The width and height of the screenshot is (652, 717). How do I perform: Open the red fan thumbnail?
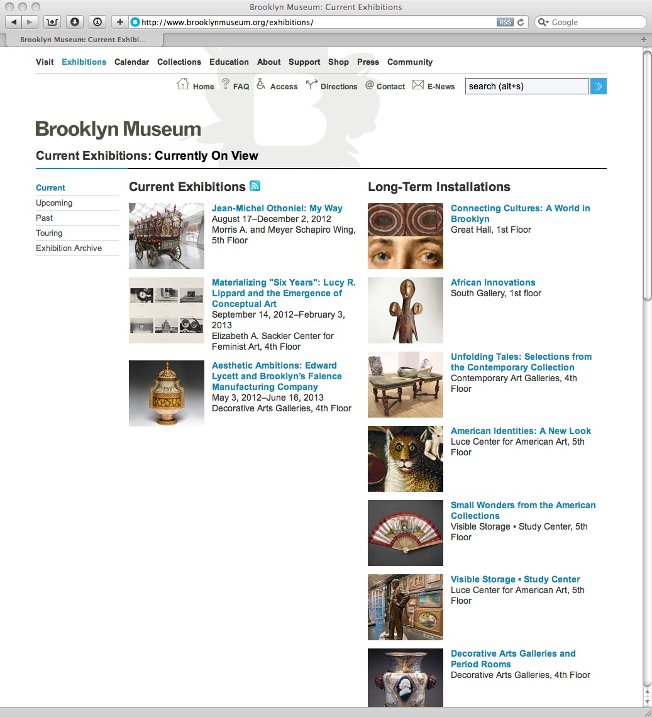coord(406,533)
